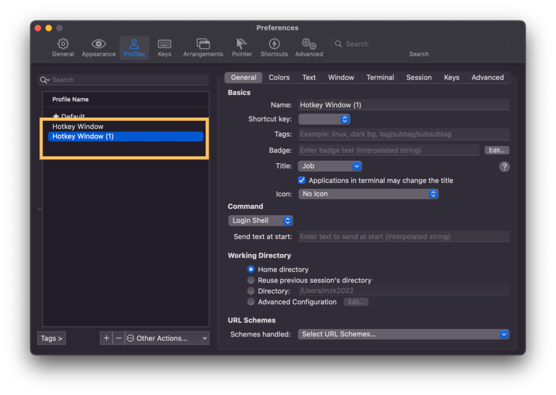The width and height of the screenshot is (556, 395).
Task: Select the Hotkey Window (1) profile
Action: (125, 136)
